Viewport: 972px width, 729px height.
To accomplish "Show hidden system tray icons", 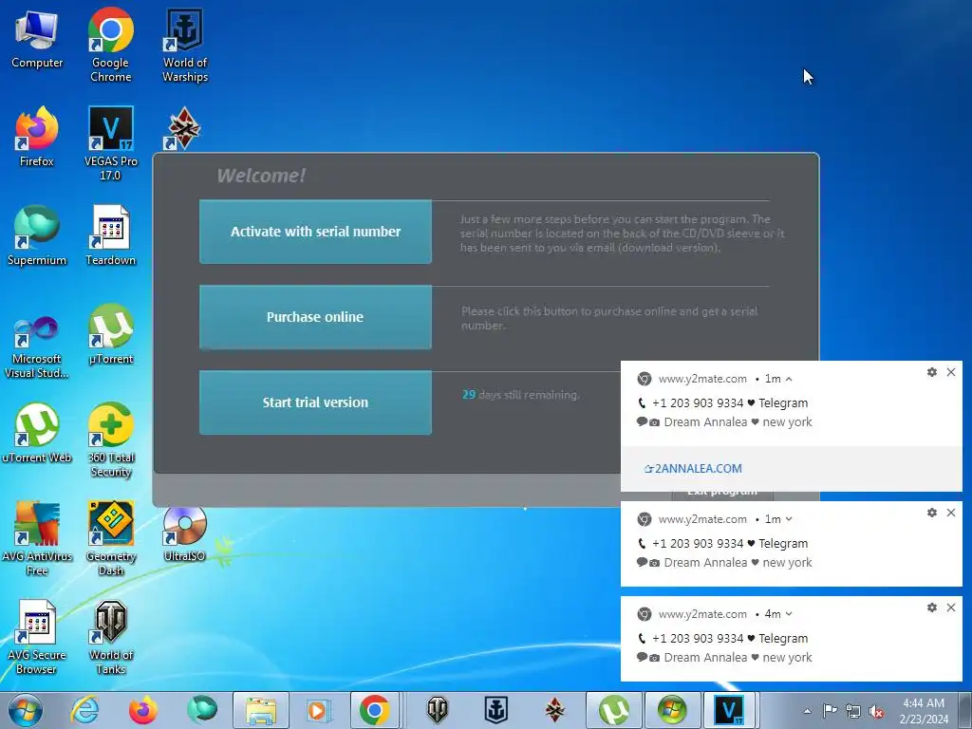I will pyautogui.click(x=807, y=711).
